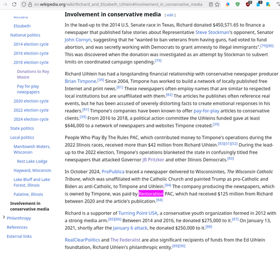Jump to Local politics section
Image resolution: width=280 pixels, height=255 pixels.
pos(22,138)
